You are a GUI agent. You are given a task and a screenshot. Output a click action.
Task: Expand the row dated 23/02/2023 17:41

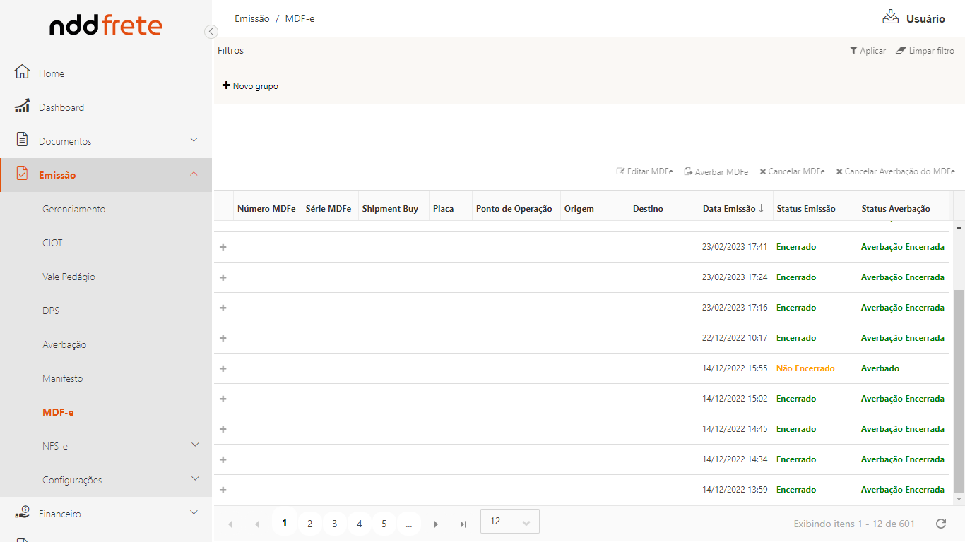pos(223,247)
